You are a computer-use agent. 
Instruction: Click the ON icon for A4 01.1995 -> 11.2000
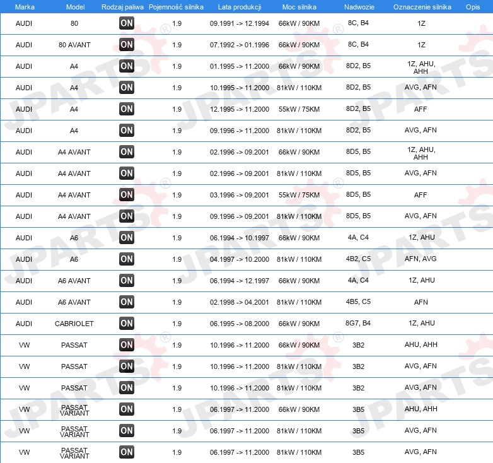pyautogui.click(x=127, y=66)
